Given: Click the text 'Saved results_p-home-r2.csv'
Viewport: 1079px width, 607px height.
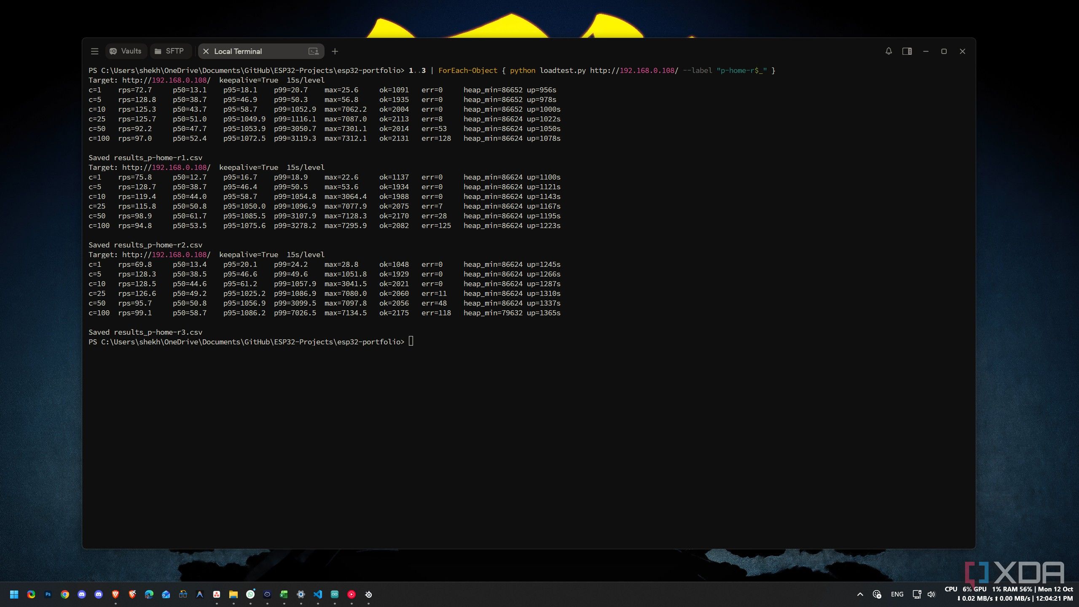Looking at the screenshot, I should 145,245.
